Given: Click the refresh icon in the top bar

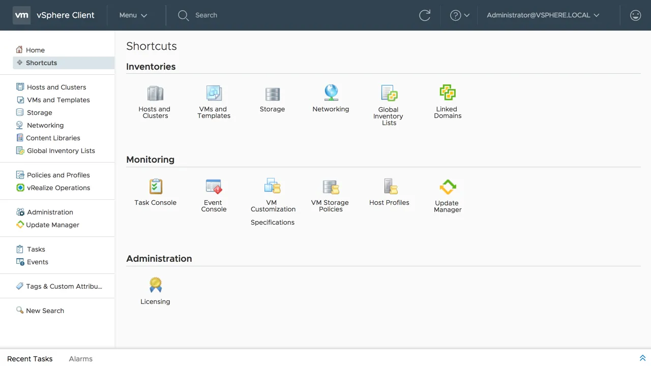Looking at the screenshot, I should click(x=425, y=15).
